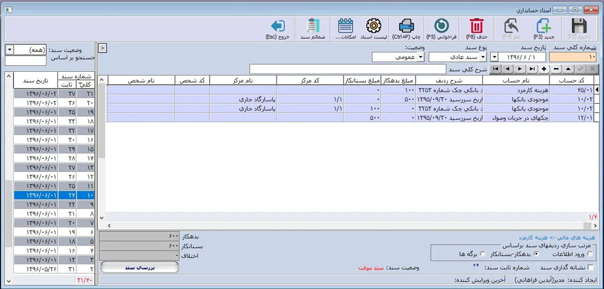Image resolution: width=604 pixels, height=289 pixels.
Task: Click the مبلغ بستانکار column header
Action: point(362,80)
